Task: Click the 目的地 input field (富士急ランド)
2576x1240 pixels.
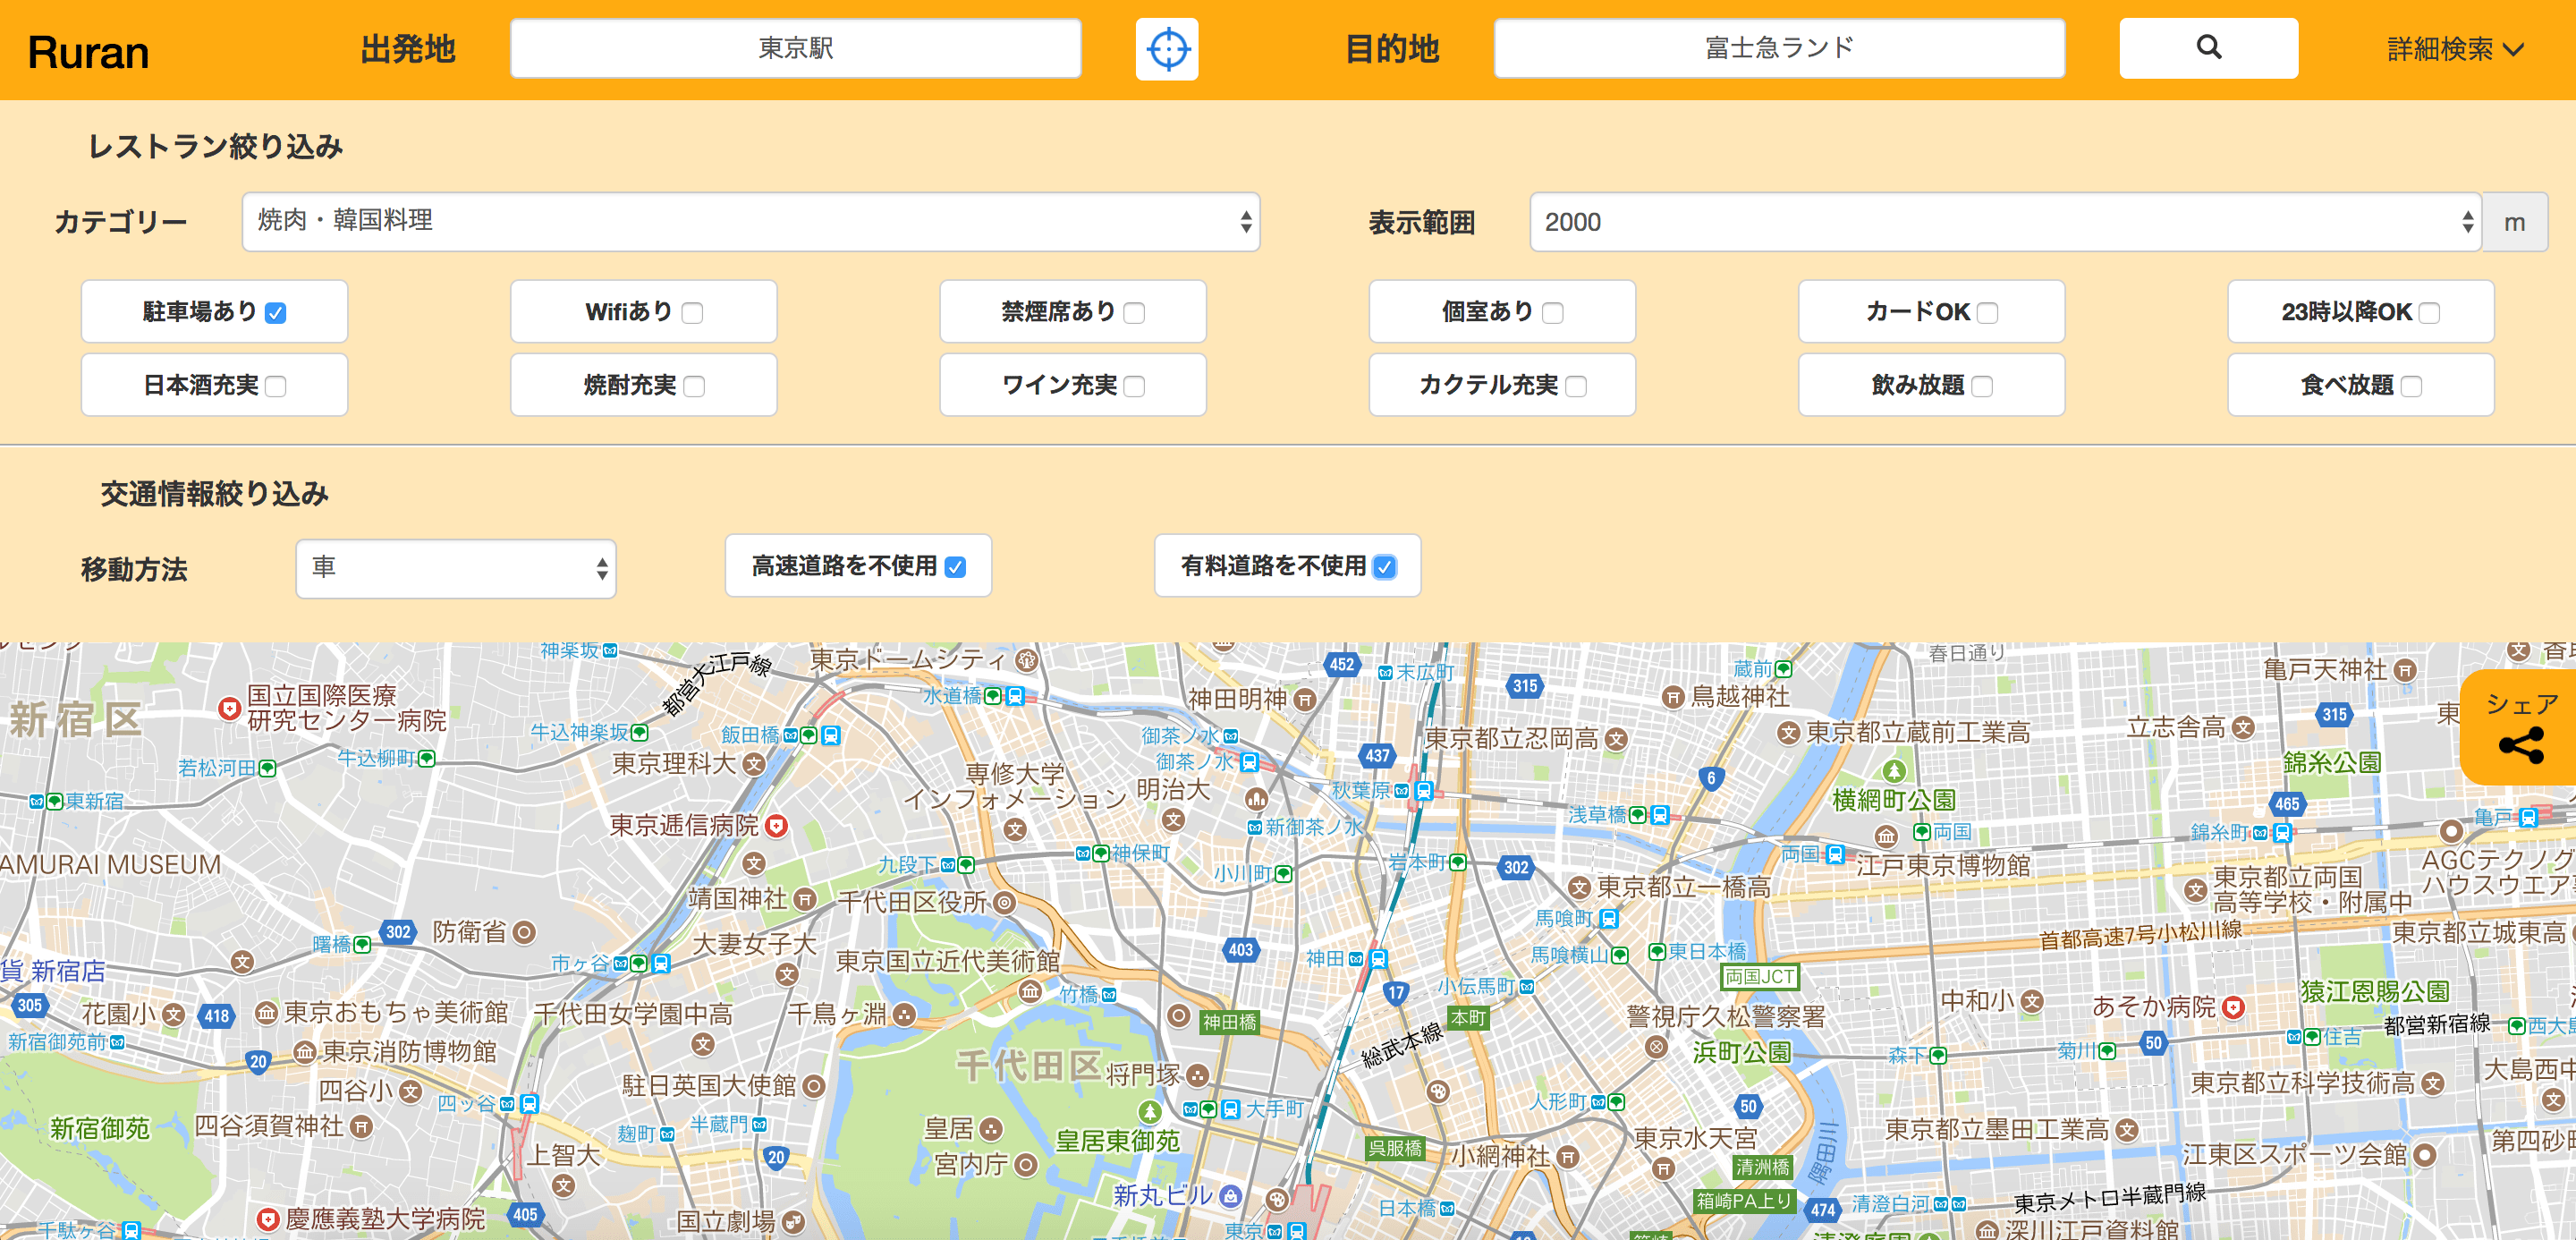Action: [x=1778, y=48]
